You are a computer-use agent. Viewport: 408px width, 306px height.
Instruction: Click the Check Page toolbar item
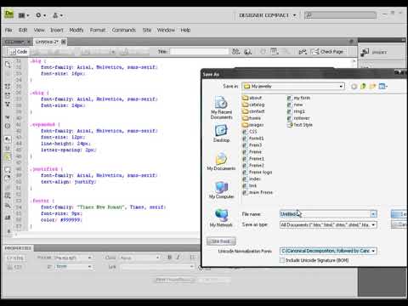327,52
